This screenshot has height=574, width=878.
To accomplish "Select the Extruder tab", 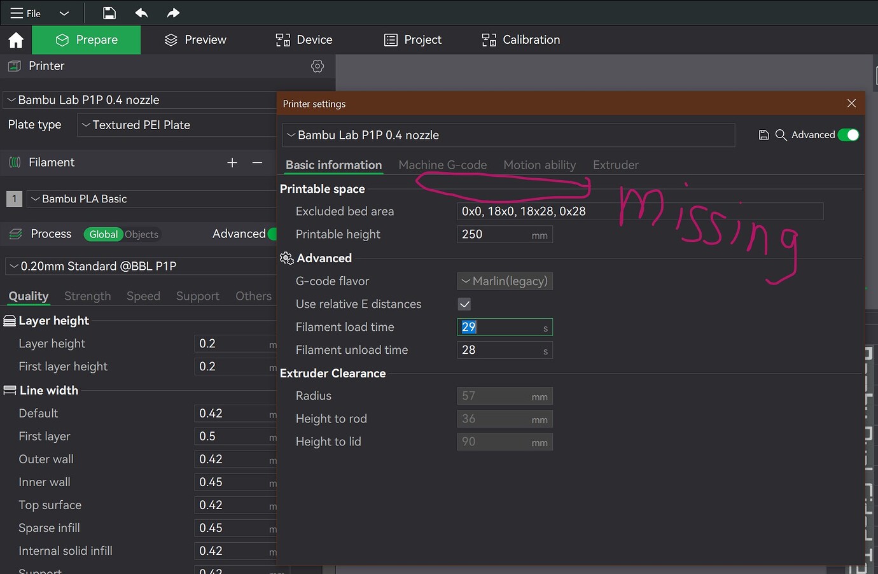I will coord(616,165).
